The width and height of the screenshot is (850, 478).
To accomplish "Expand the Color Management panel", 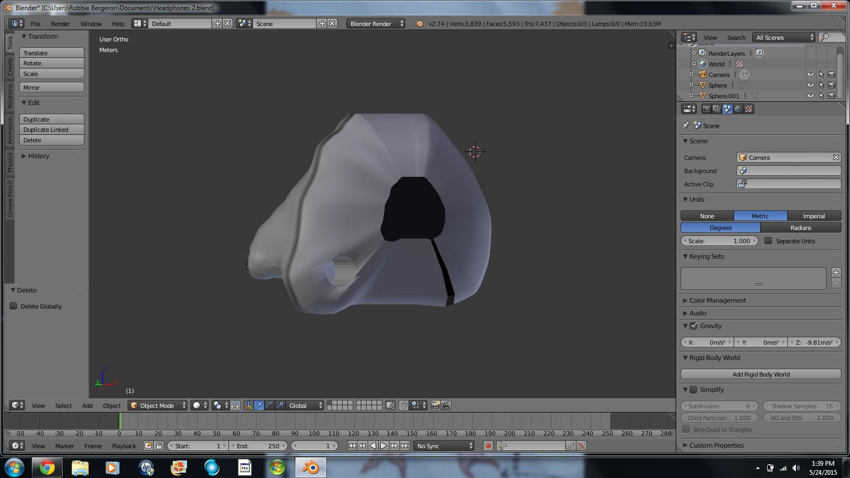I will [718, 300].
